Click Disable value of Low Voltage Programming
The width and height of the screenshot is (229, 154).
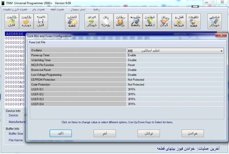(x=132, y=75)
